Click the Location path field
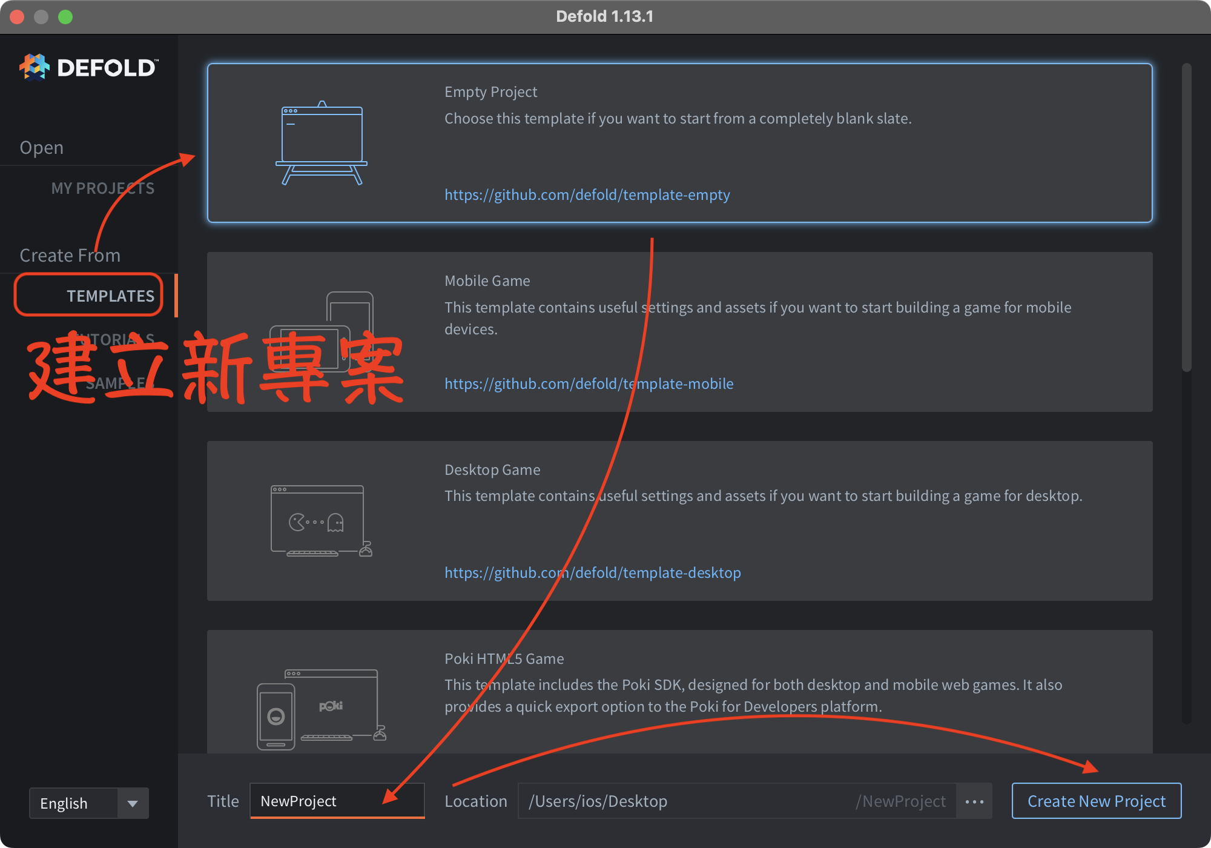Image resolution: width=1211 pixels, height=848 pixels. tap(737, 801)
